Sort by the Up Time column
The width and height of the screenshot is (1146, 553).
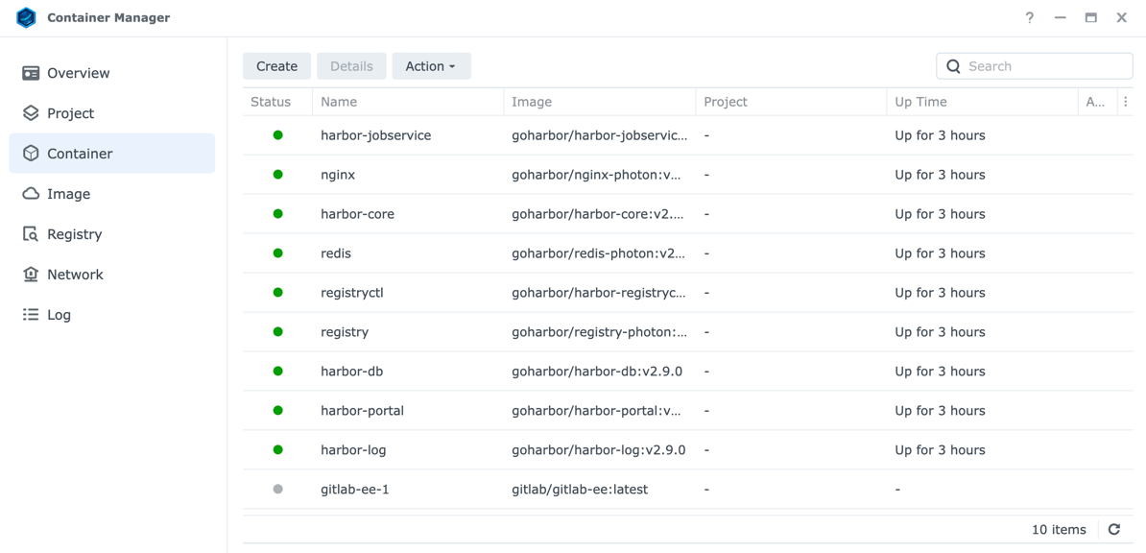click(x=920, y=102)
